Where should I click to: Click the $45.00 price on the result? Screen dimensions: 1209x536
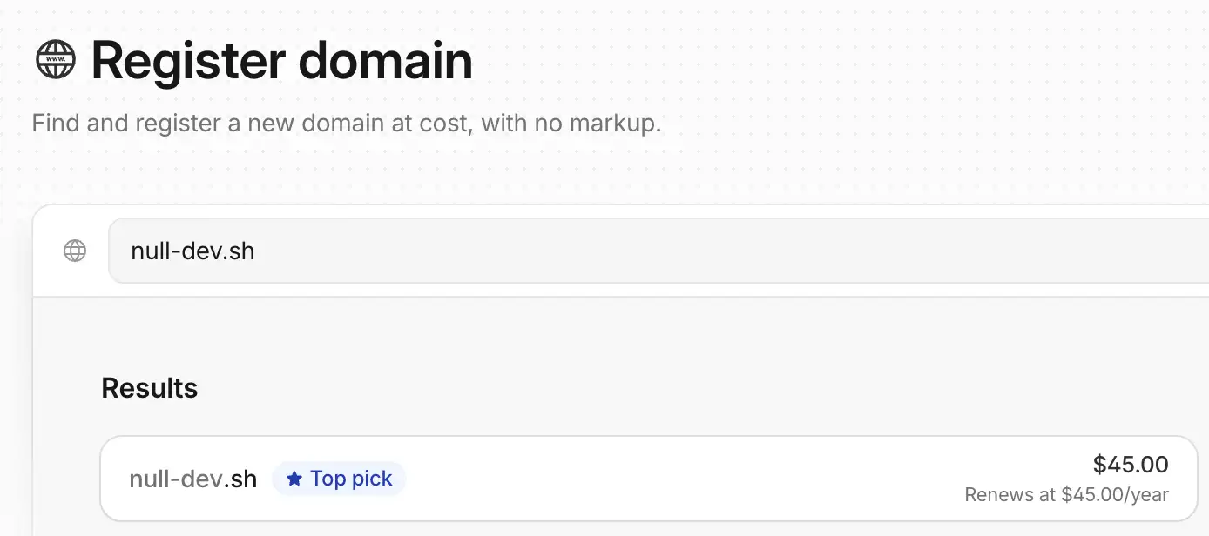point(1131,465)
